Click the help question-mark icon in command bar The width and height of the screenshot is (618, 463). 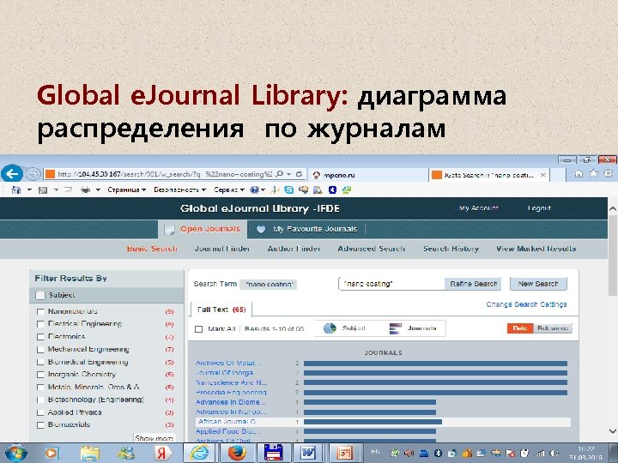254,189
